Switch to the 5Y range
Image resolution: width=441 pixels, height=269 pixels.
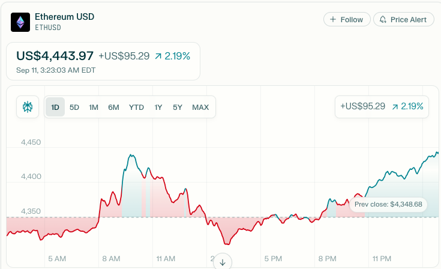[177, 107]
